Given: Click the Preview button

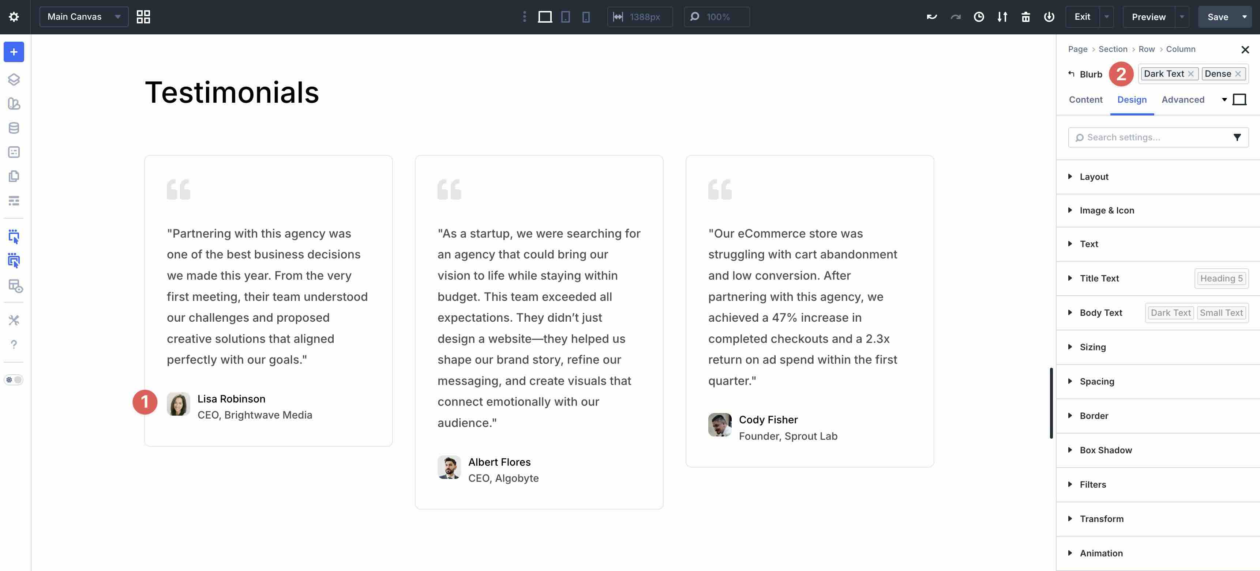Looking at the screenshot, I should pos(1148,16).
